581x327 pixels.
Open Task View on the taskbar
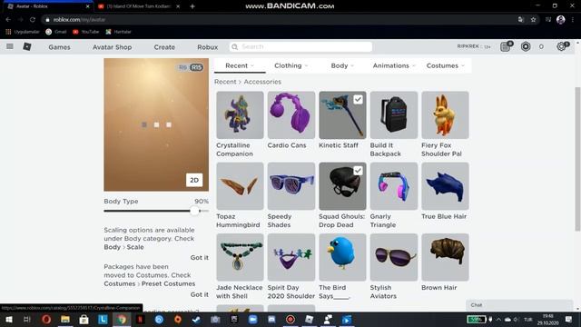click(26, 319)
